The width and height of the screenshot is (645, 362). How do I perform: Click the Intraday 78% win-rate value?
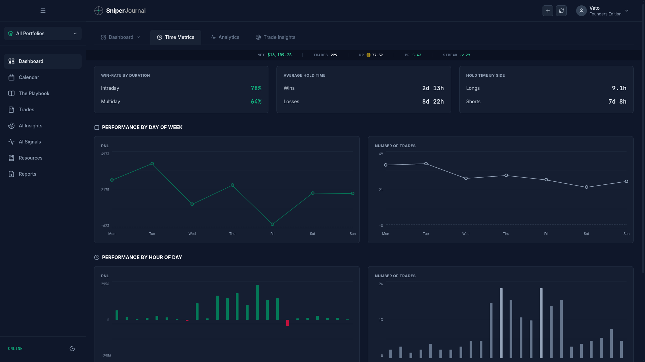coord(256,88)
